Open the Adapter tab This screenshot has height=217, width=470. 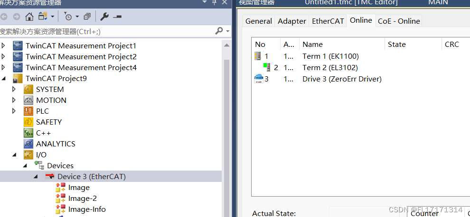click(x=292, y=21)
